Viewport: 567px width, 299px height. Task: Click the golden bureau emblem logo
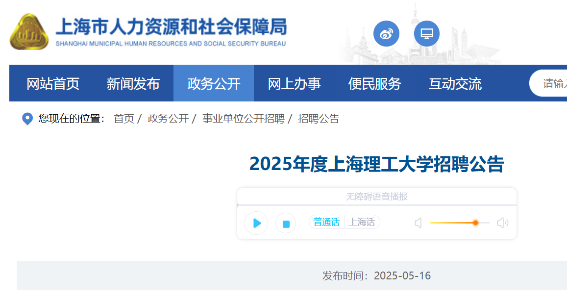coord(29,32)
